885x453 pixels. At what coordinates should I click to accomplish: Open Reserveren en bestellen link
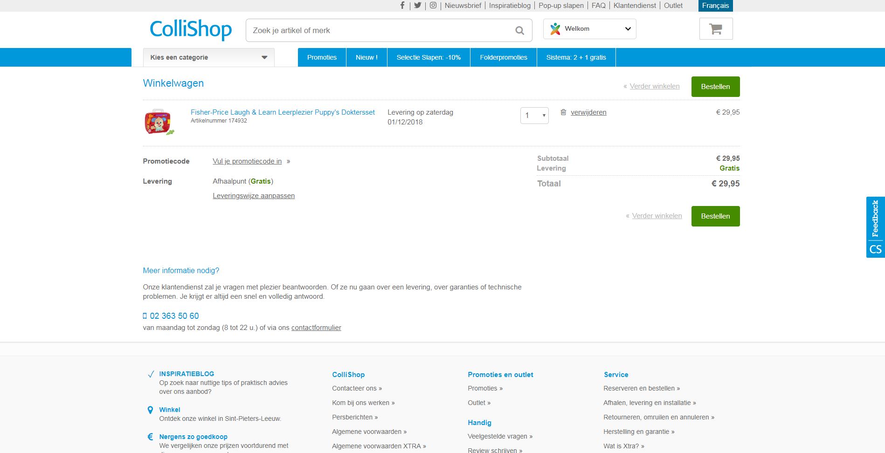642,388
